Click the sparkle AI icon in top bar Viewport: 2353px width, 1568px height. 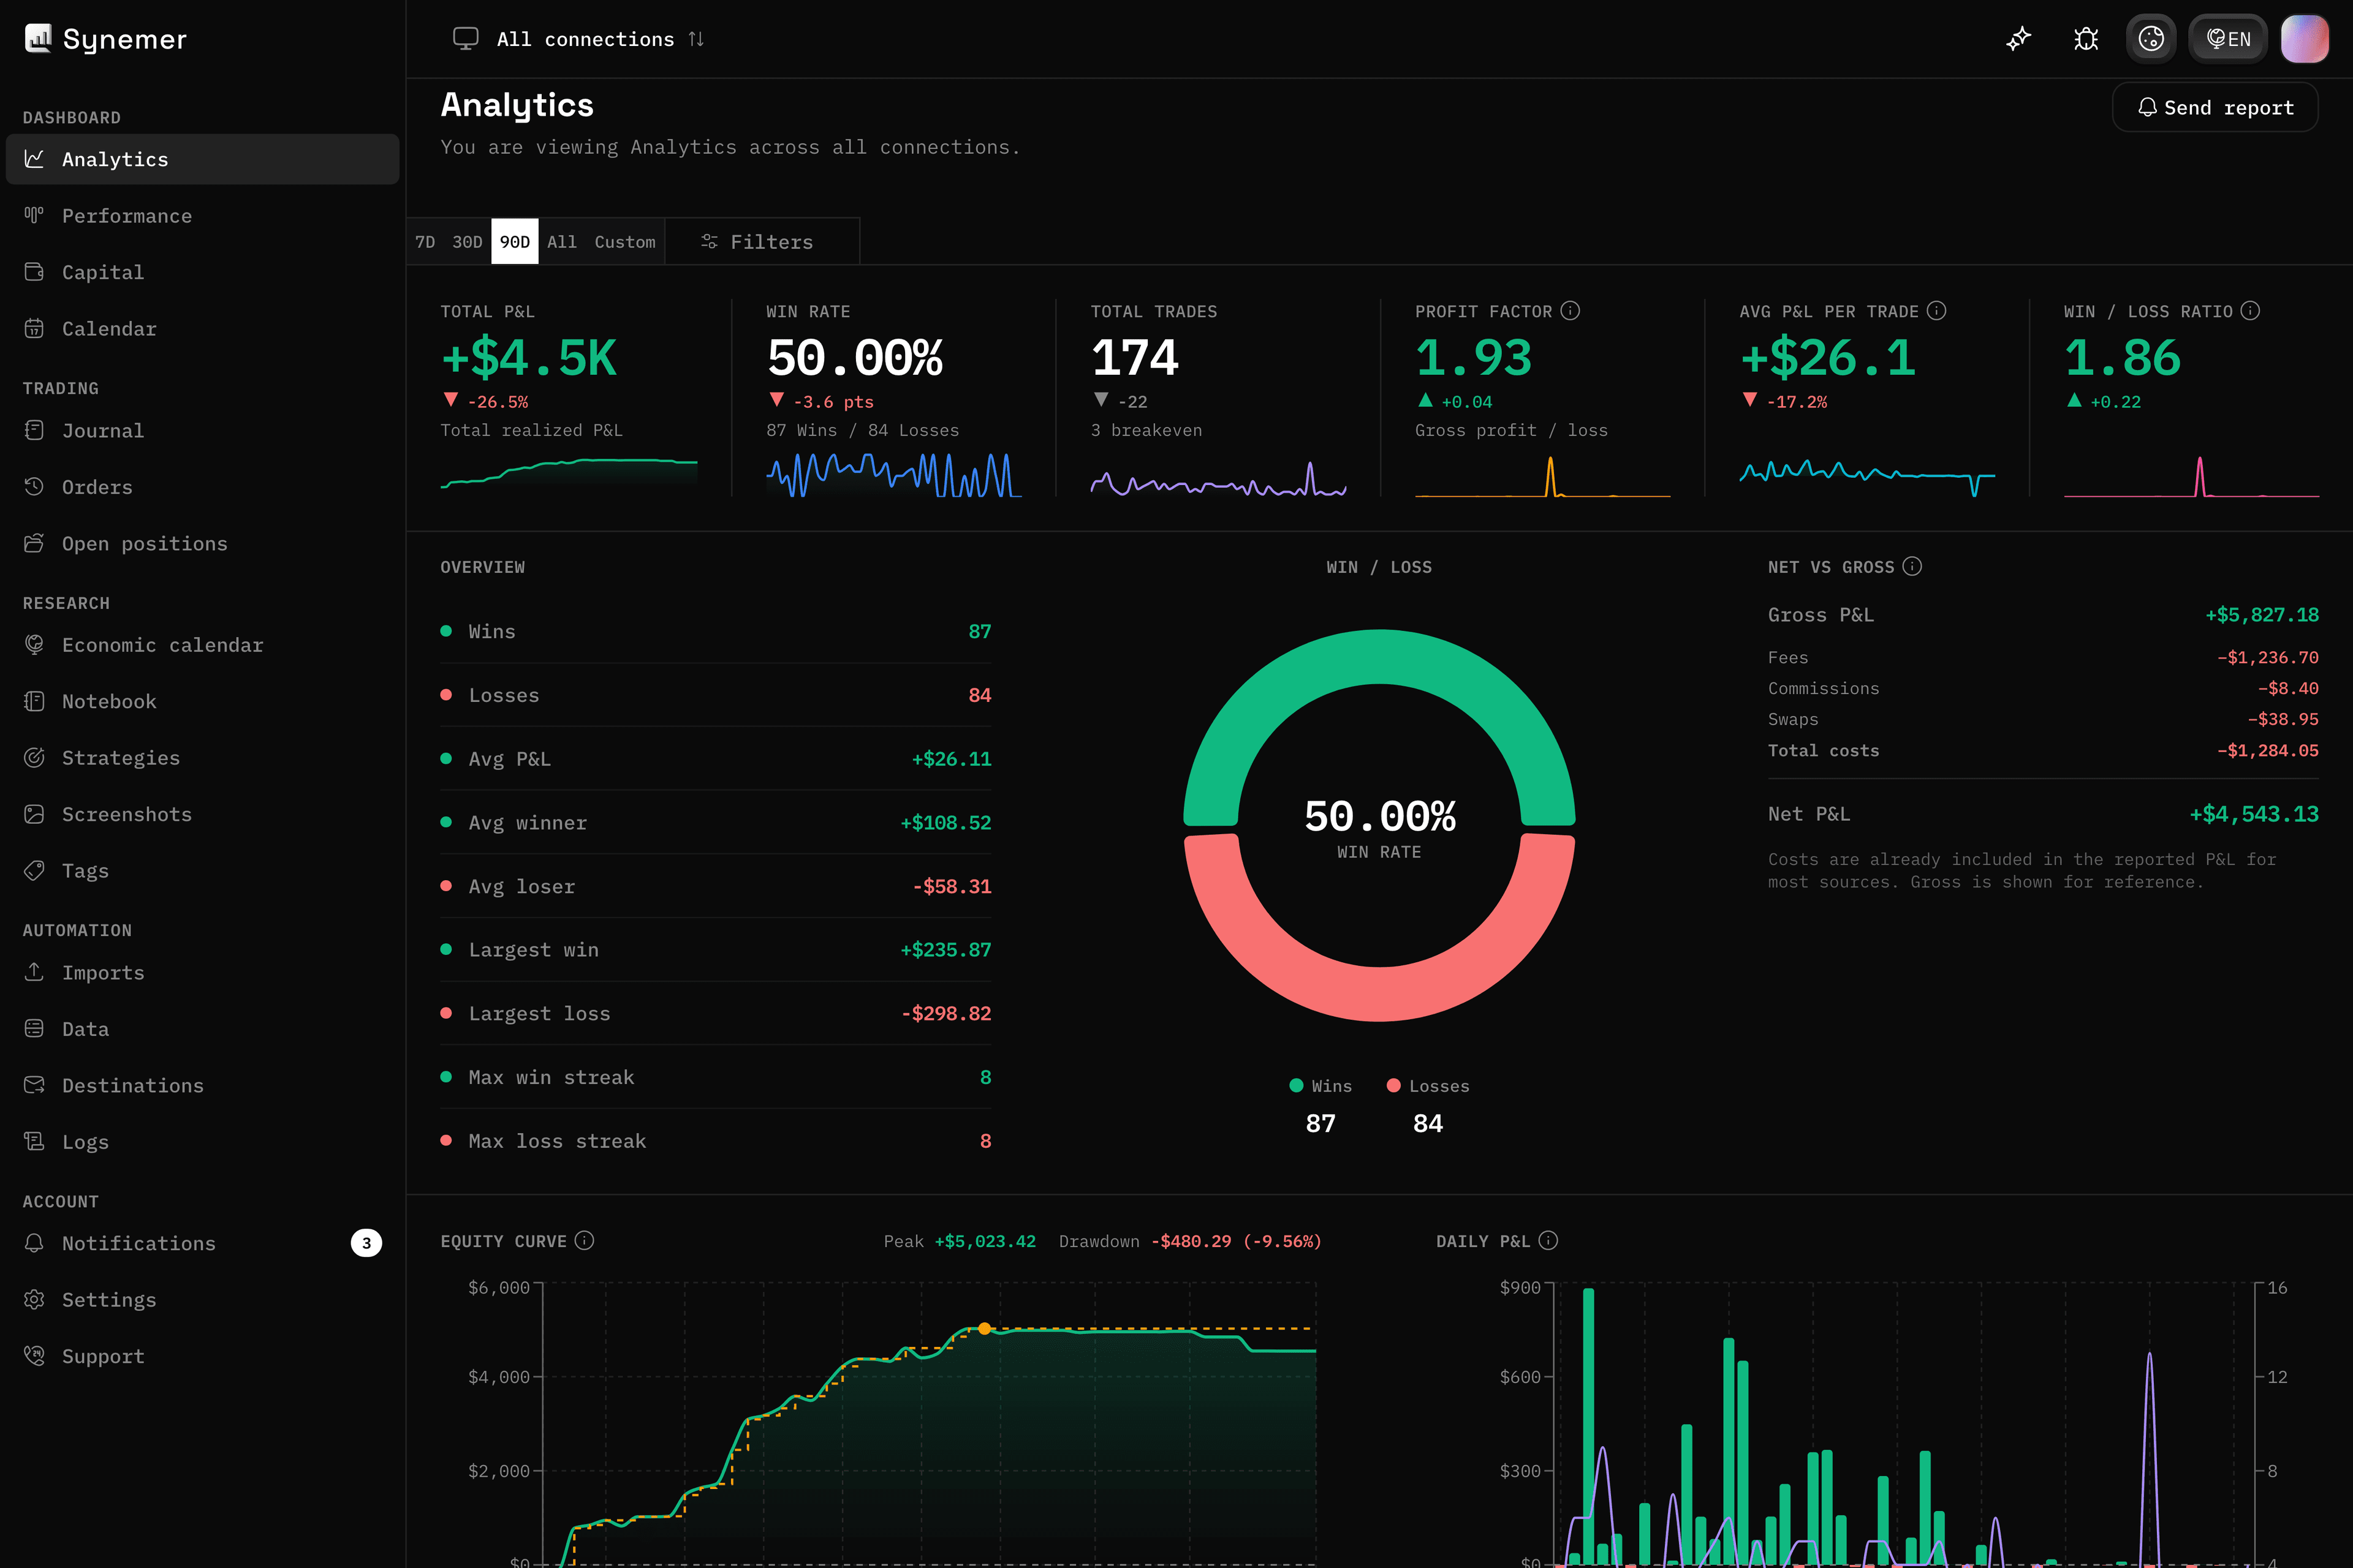2019,39
